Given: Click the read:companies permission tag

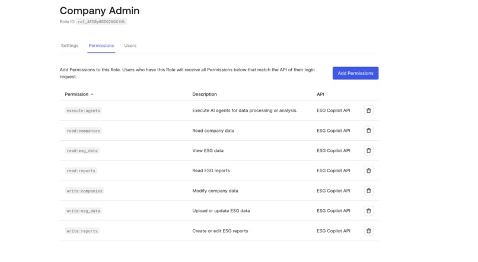Looking at the screenshot, I should click(83, 131).
